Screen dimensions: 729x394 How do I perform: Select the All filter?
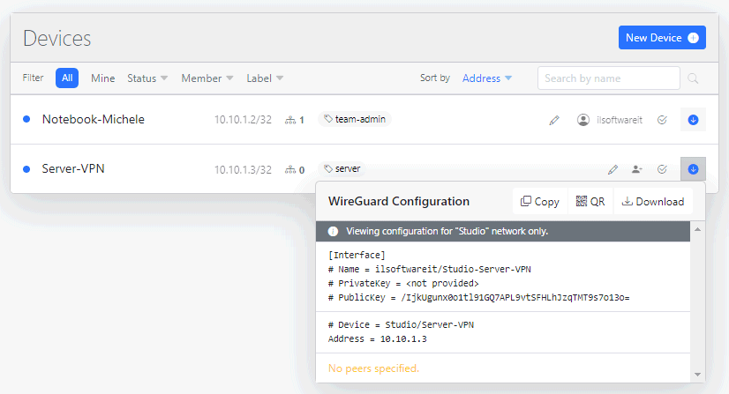pyautogui.click(x=67, y=78)
